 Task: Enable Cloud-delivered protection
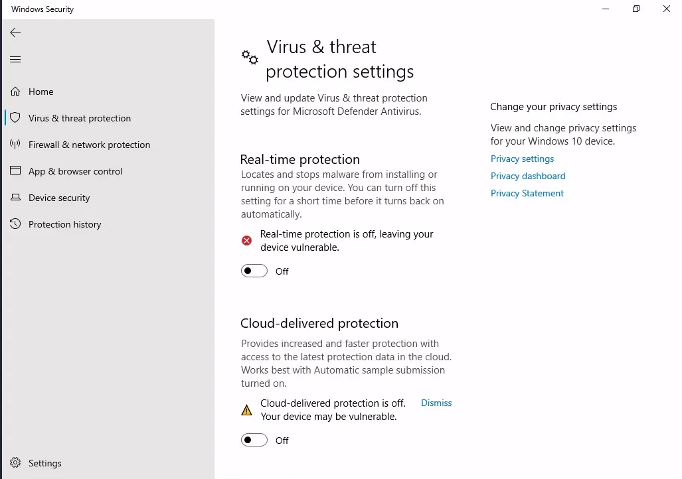tap(254, 440)
